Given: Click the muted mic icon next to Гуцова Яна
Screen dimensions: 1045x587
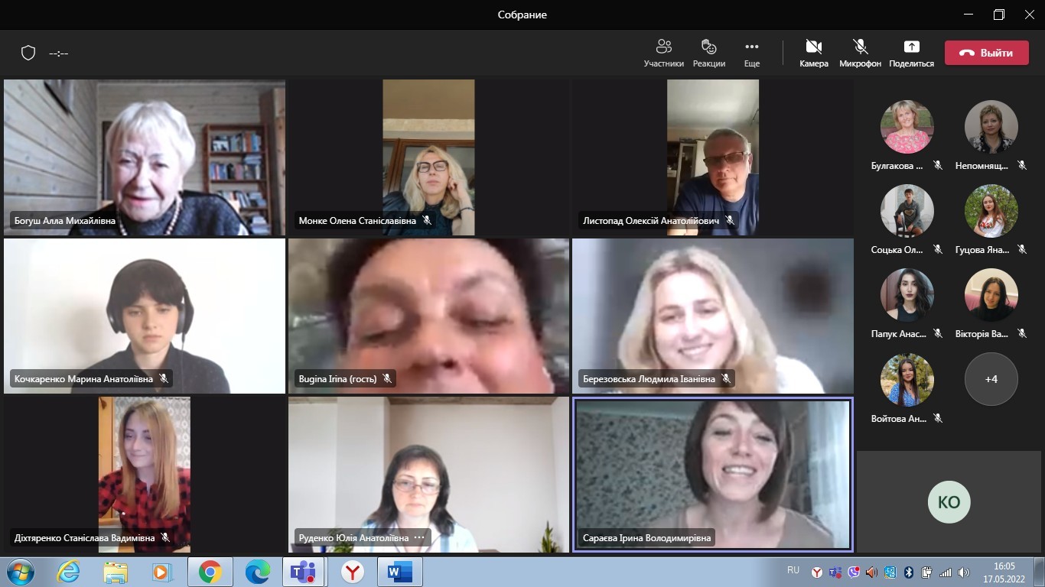Looking at the screenshot, I should pos(1022,249).
